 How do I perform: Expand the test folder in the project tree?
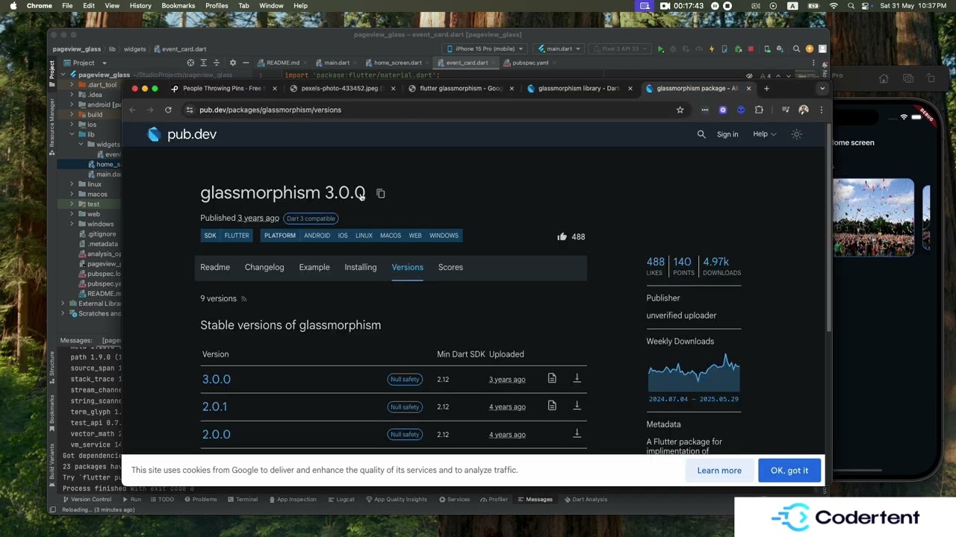pos(72,204)
